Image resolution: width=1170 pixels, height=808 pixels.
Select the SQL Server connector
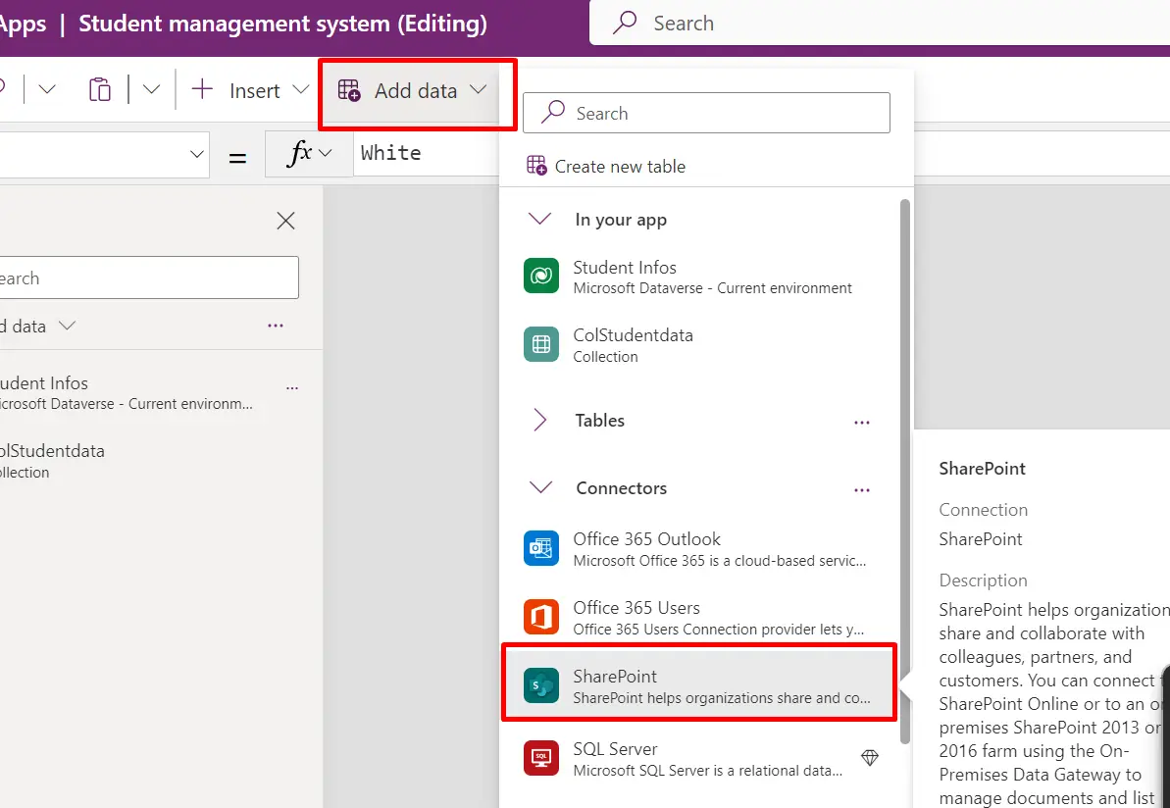pyautogui.click(x=699, y=758)
